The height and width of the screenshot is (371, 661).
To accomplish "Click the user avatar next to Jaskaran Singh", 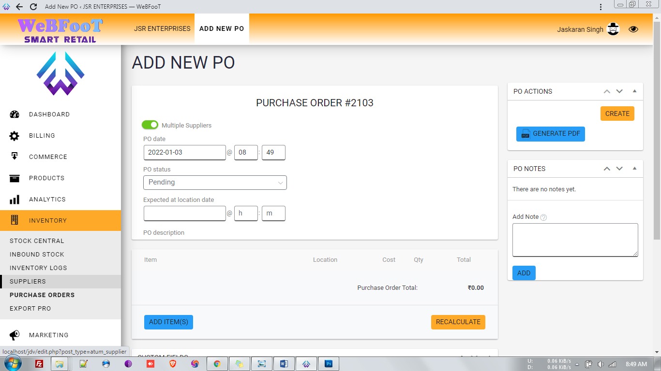I will (x=613, y=29).
